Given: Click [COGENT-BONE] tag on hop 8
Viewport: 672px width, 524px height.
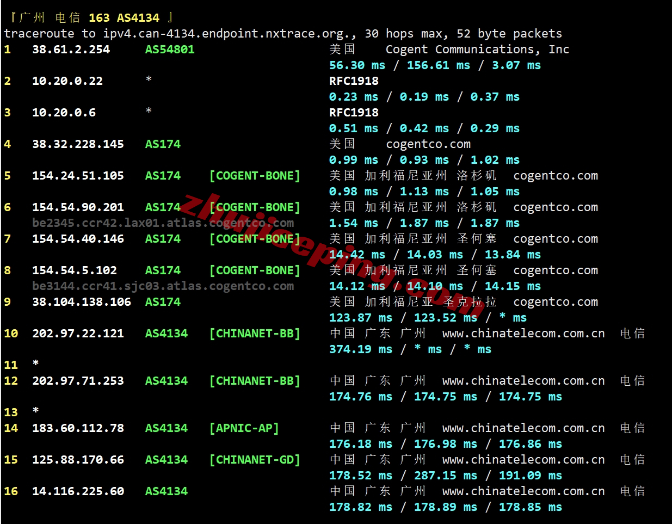Looking at the screenshot, I should 255,270.
